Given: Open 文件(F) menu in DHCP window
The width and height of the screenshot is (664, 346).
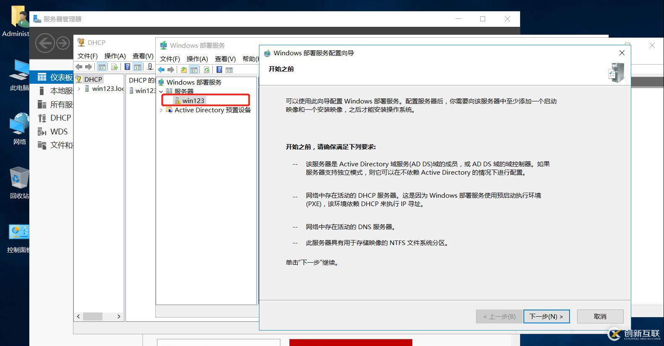Looking at the screenshot, I should [87, 56].
